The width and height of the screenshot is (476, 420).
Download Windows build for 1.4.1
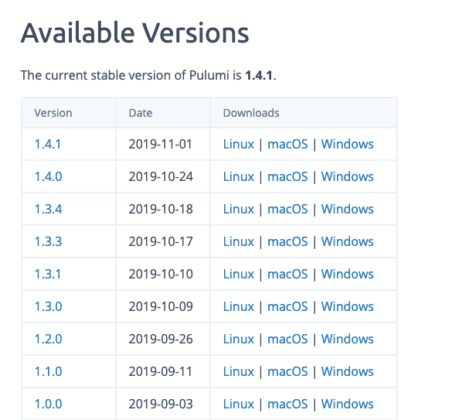point(347,144)
